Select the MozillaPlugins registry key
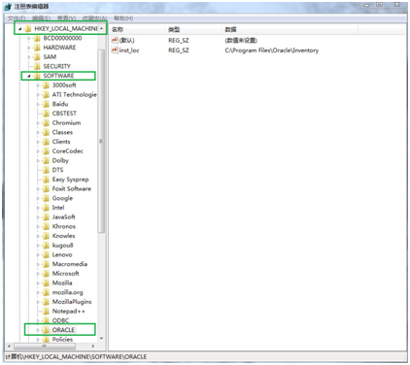This screenshot has width=410, height=365. (72, 302)
